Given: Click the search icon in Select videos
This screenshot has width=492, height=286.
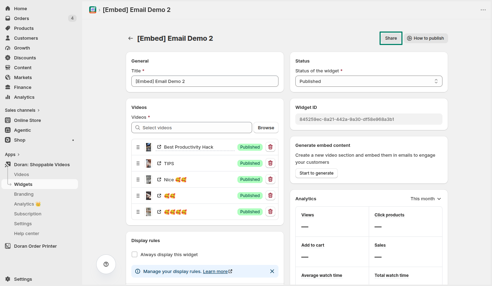Looking at the screenshot, I should [x=137, y=128].
